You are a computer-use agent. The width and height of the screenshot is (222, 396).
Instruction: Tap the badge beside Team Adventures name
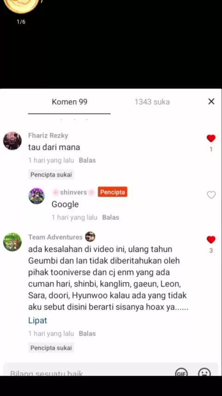tap(90, 237)
